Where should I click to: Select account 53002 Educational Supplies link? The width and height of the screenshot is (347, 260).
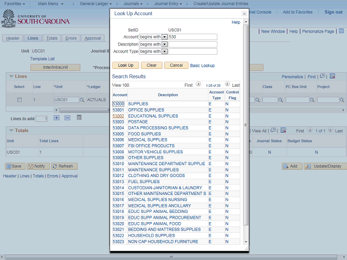coord(118,116)
